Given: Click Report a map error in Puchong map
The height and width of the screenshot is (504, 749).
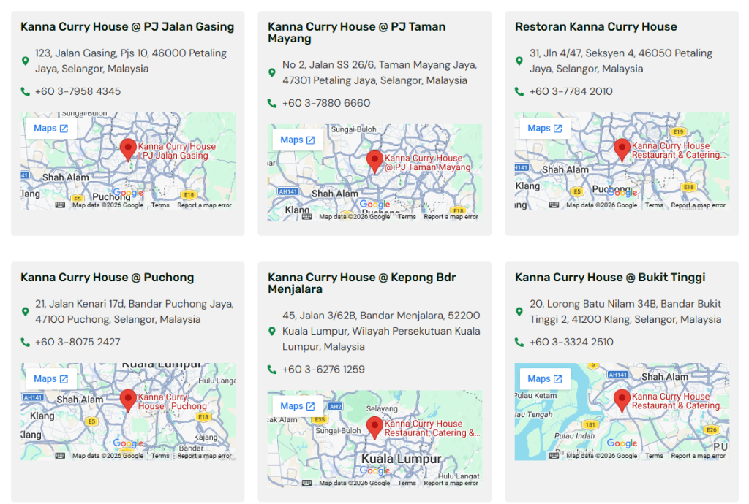Looking at the screenshot, I should (x=204, y=456).
